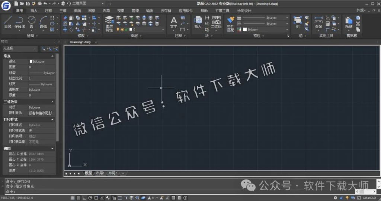Open the layer 0 dropdown list

pos(163,29)
